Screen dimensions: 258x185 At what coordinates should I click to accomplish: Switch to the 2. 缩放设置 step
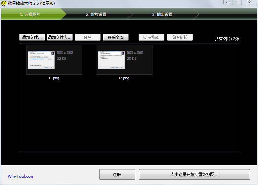(96, 14)
